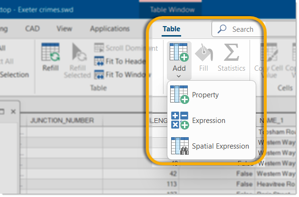Close the panel with the X button
Image resolution: width=299 pixels, height=197 pixels.
pyautogui.click(x=13, y=112)
